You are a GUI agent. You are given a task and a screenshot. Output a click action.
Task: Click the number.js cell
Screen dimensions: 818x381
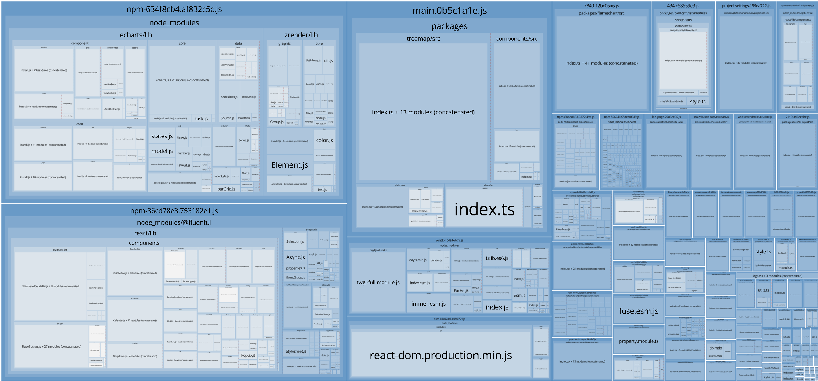pyautogui.click(x=184, y=153)
